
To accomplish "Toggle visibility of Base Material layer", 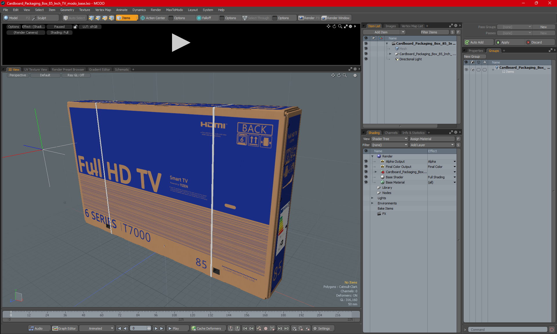I will (x=366, y=182).
